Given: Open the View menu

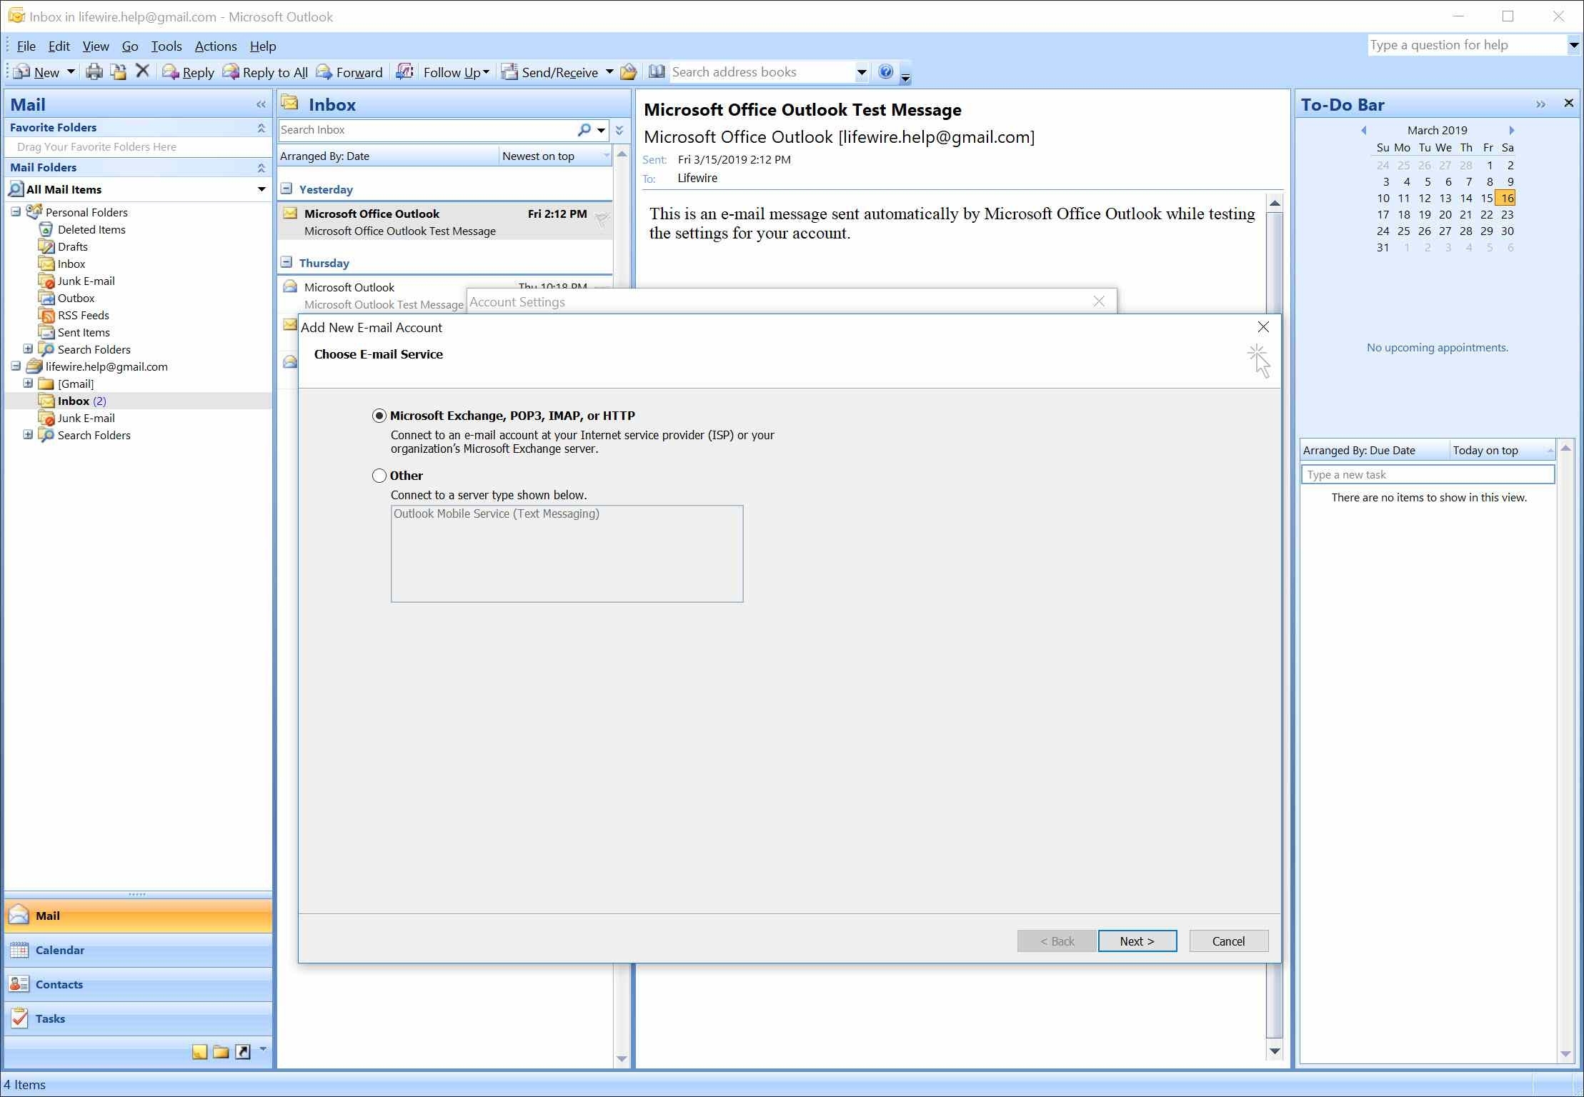Looking at the screenshot, I should [95, 46].
